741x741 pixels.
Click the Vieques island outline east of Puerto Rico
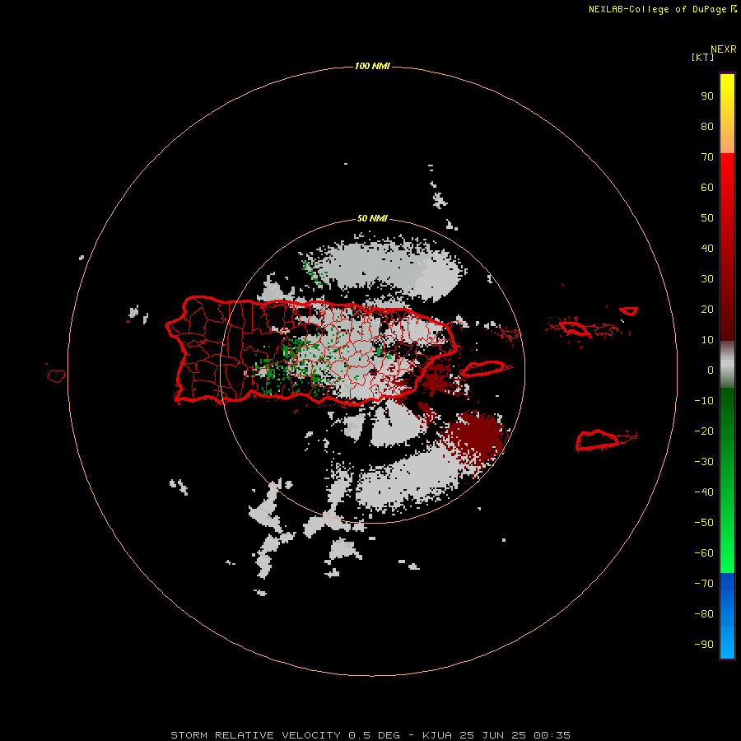tap(485, 369)
